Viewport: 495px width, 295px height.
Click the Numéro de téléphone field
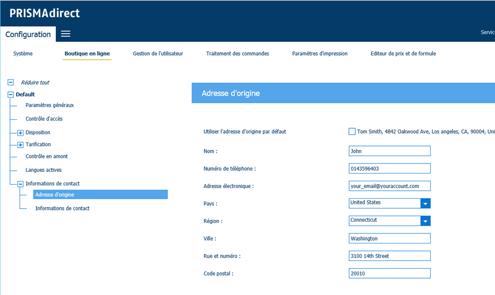point(389,168)
